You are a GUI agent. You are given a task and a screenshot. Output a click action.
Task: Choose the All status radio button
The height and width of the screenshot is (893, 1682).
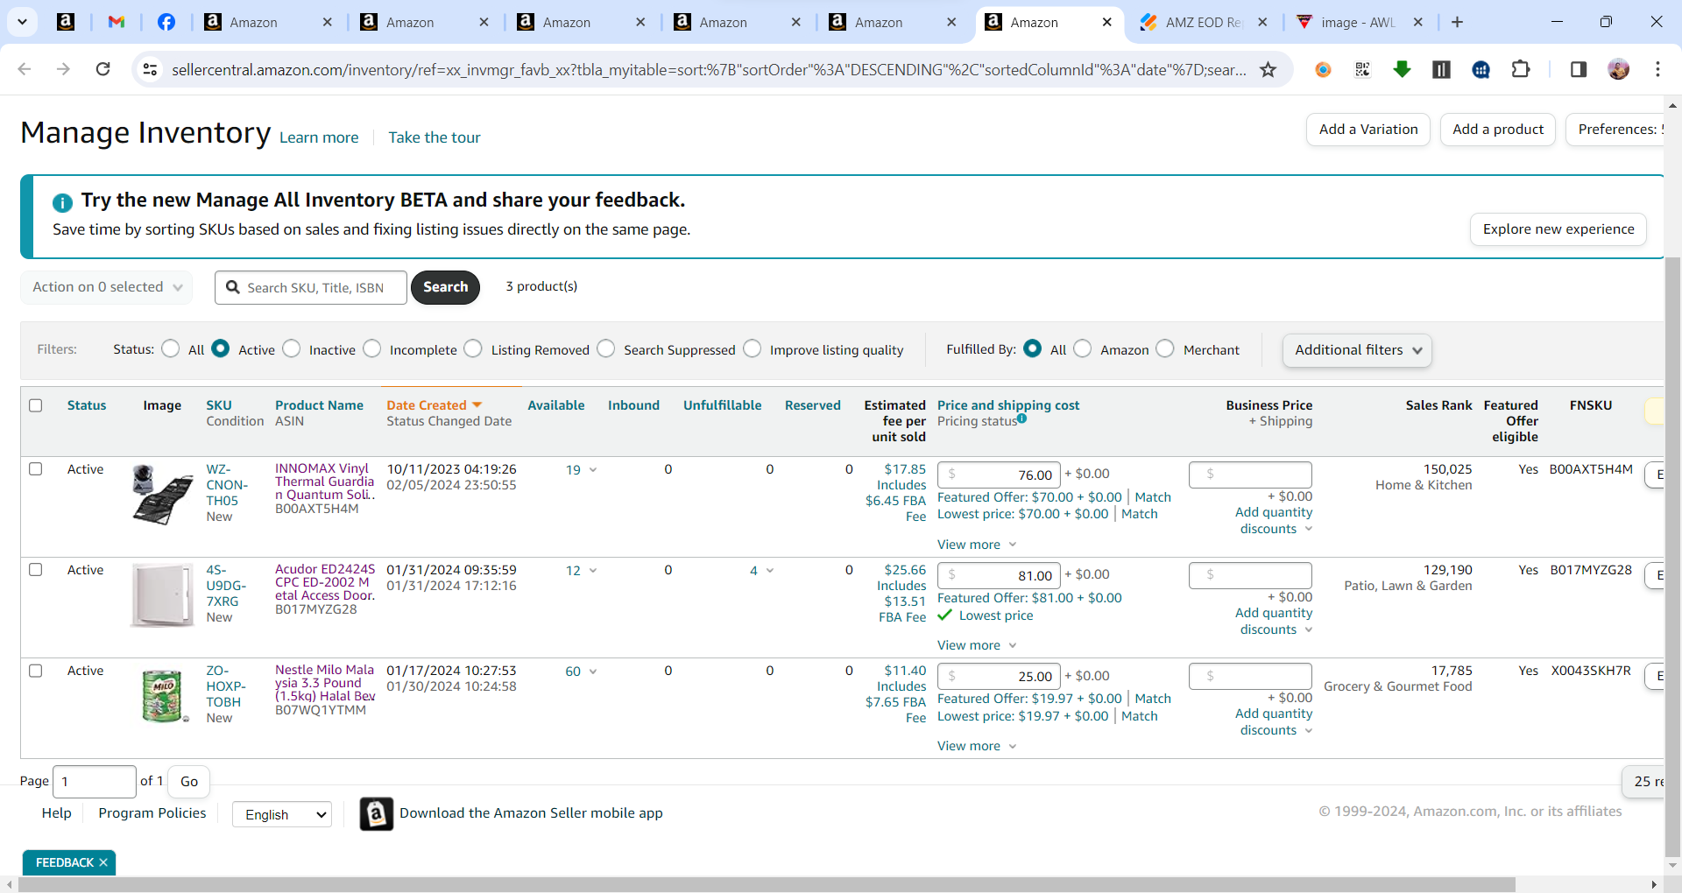point(171,349)
